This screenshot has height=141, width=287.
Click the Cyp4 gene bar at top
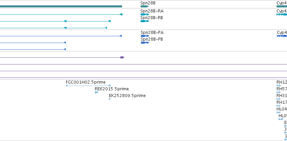click(282, 6)
